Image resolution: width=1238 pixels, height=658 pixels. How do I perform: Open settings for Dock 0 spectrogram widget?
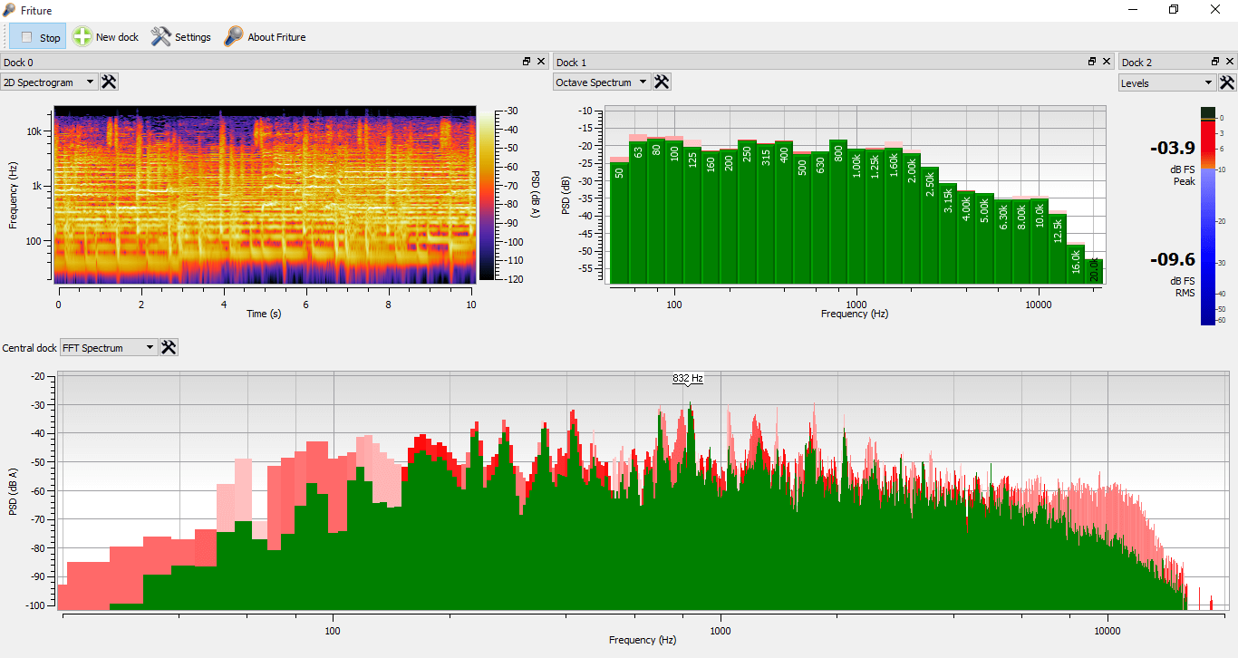point(109,82)
